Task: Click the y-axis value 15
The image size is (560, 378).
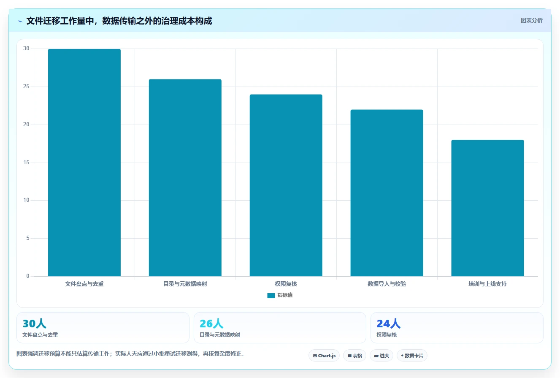Action: tap(26, 163)
